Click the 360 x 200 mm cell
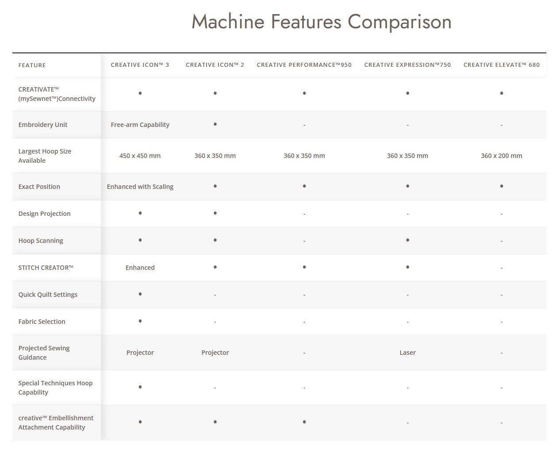 coord(502,156)
